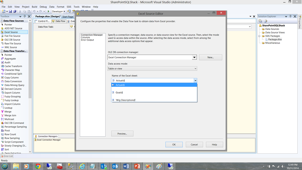Open the OLE DB connection manager dropdown

tap(194, 57)
